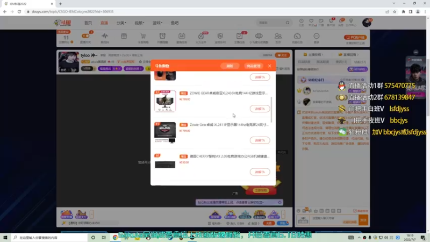Image resolution: width=430 pixels, height=242 pixels.
Task: Click the search magnifier icon
Action: 288,23
